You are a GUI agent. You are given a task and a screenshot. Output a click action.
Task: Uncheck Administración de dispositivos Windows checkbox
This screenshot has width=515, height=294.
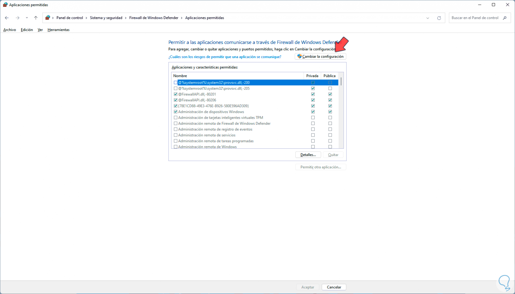(x=175, y=112)
